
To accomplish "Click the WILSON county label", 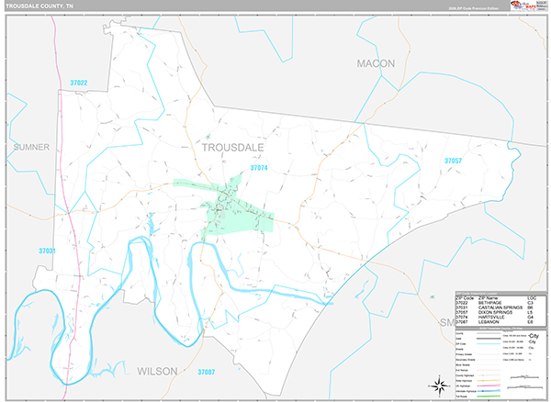I will (x=157, y=371).
